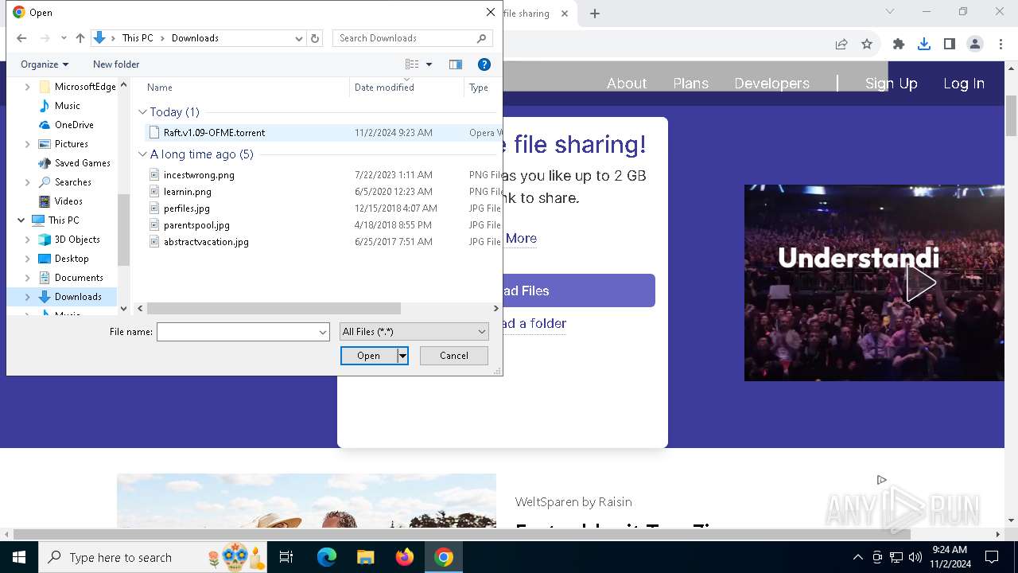Open File Explorer from taskbar
1018x573 pixels.
pyautogui.click(x=366, y=558)
